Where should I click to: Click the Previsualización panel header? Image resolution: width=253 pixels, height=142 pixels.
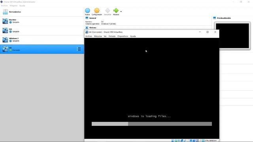click(x=224, y=18)
